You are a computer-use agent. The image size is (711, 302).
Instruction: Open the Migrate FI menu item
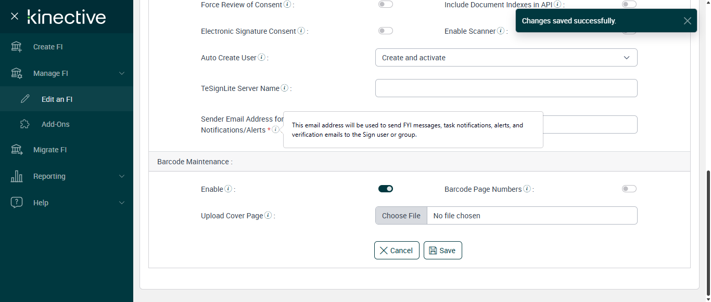point(50,150)
